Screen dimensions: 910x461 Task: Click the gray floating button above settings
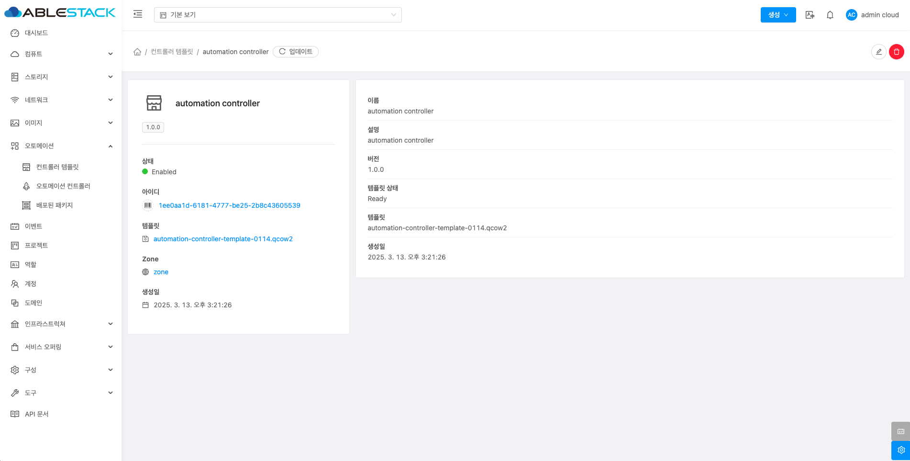(901, 431)
